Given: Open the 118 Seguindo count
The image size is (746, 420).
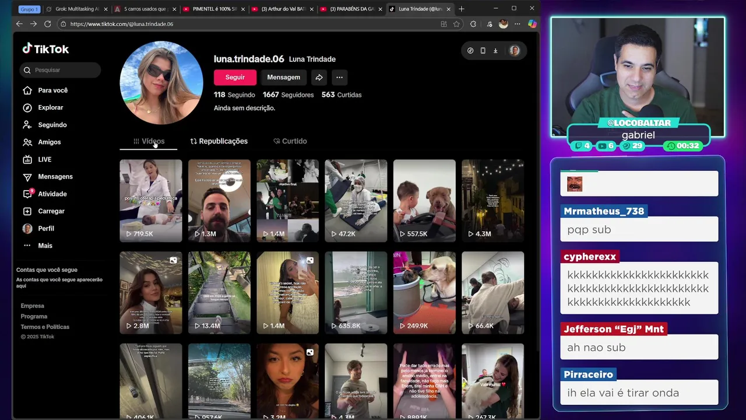Looking at the screenshot, I should 234,94.
